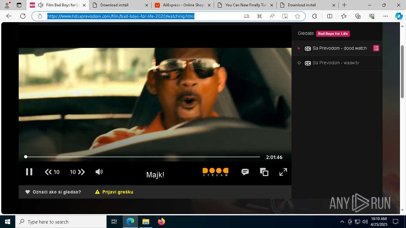Switch to AliExpress tab
The width and height of the screenshot is (406, 228).
tap(183, 5)
